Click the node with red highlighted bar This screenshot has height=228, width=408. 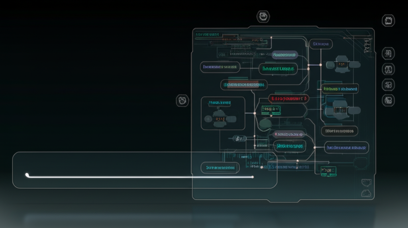pyautogui.click(x=244, y=84)
